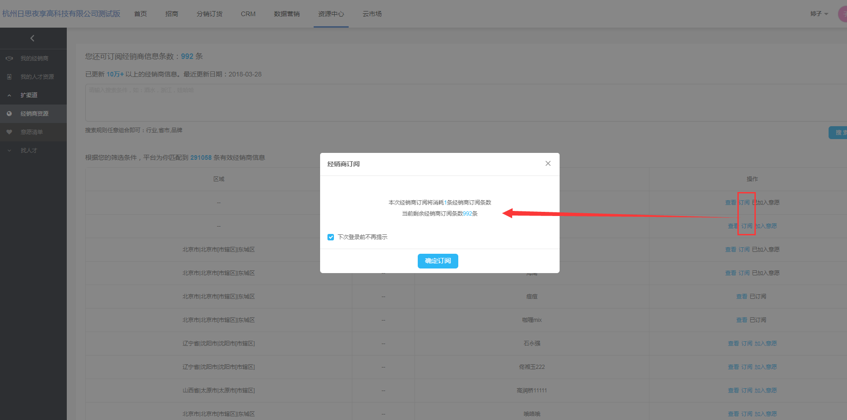
Task: Click the pink user avatar
Action: [842, 14]
